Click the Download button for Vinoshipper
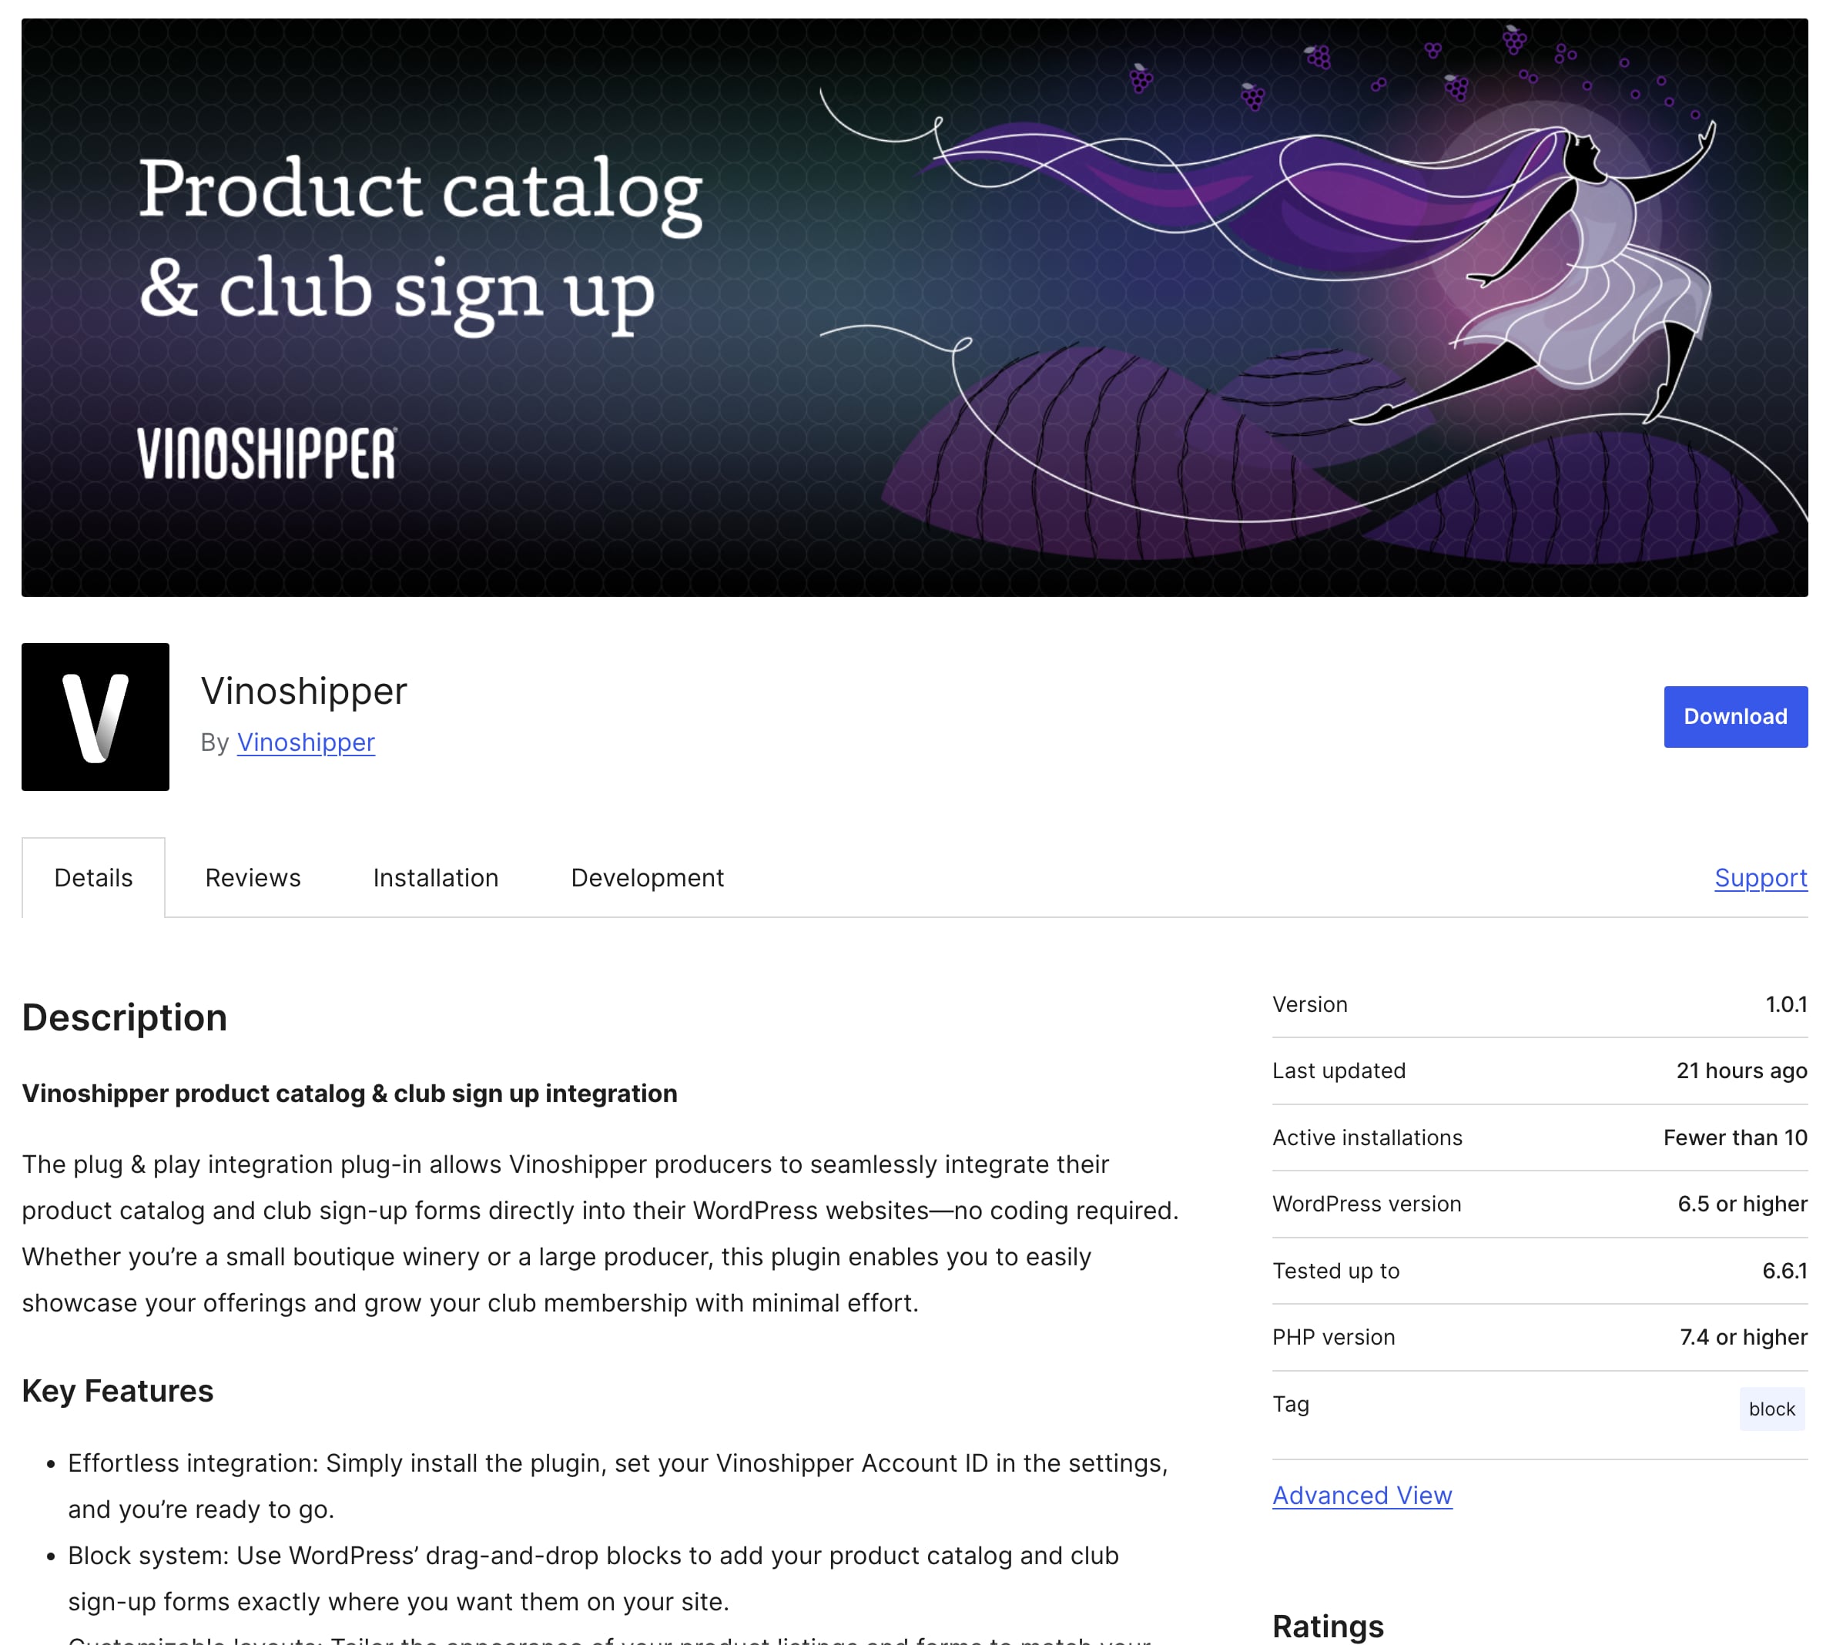The image size is (1833, 1645). pyautogui.click(x=1736, y=716)
